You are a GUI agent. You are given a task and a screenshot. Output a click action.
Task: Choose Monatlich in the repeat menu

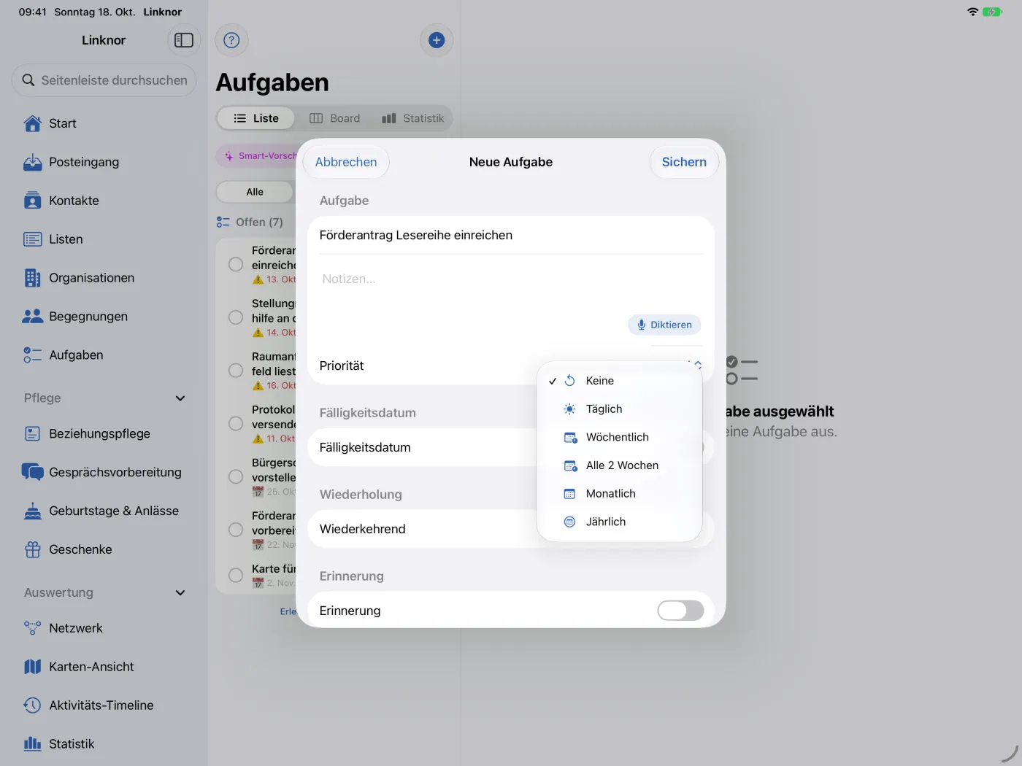619,494
